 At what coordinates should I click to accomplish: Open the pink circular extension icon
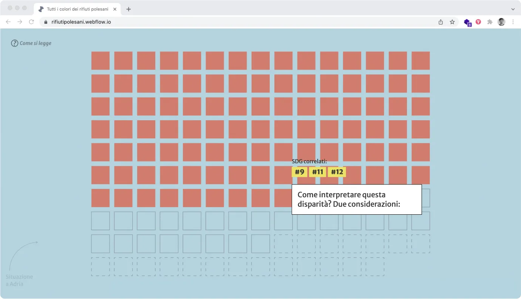[x=478, y=22]
